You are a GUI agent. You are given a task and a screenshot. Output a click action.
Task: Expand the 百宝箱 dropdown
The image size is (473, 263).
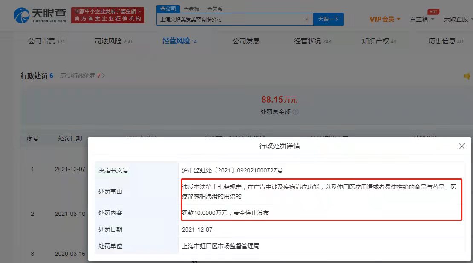(x=433, y=19)
